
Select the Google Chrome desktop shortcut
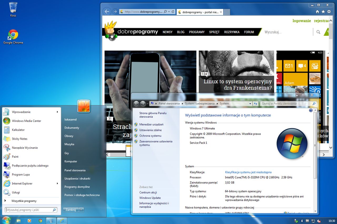click(x=13, y=37)
